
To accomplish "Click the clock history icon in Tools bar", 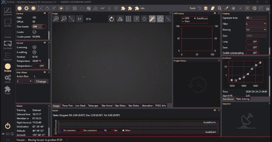I will [x=254, y=8].
